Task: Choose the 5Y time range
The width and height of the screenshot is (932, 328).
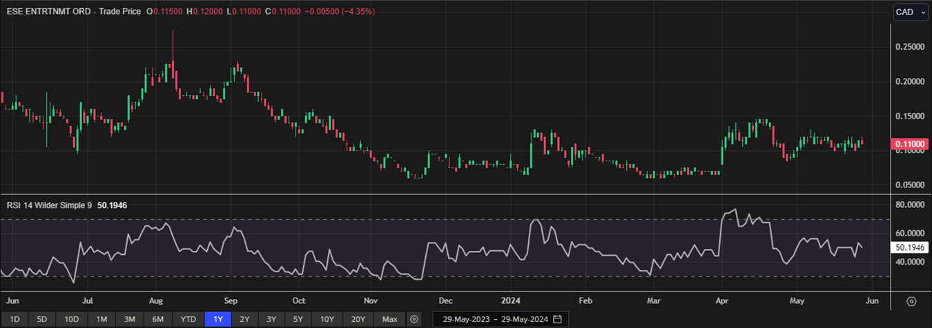Action: click(x=298, y=319)
